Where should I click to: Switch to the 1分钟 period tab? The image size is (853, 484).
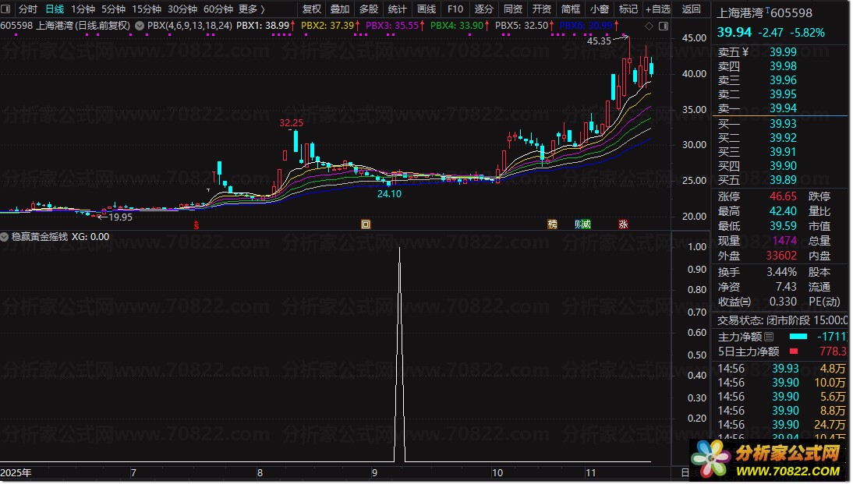click(x=83, y=9)
